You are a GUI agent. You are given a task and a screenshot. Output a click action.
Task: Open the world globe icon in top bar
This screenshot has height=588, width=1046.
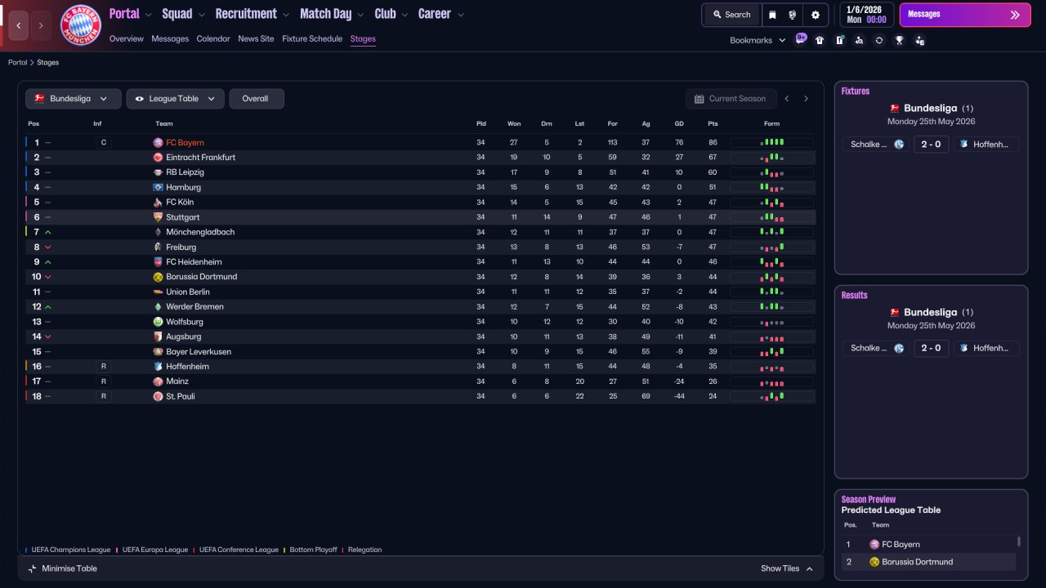coord(793,15)
